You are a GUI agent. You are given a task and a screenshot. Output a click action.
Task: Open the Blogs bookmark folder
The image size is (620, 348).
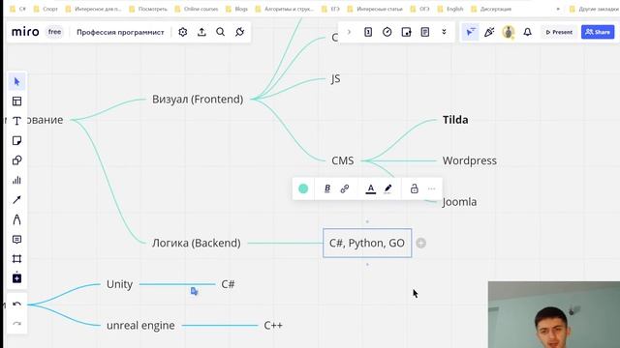tap(236, 9)
